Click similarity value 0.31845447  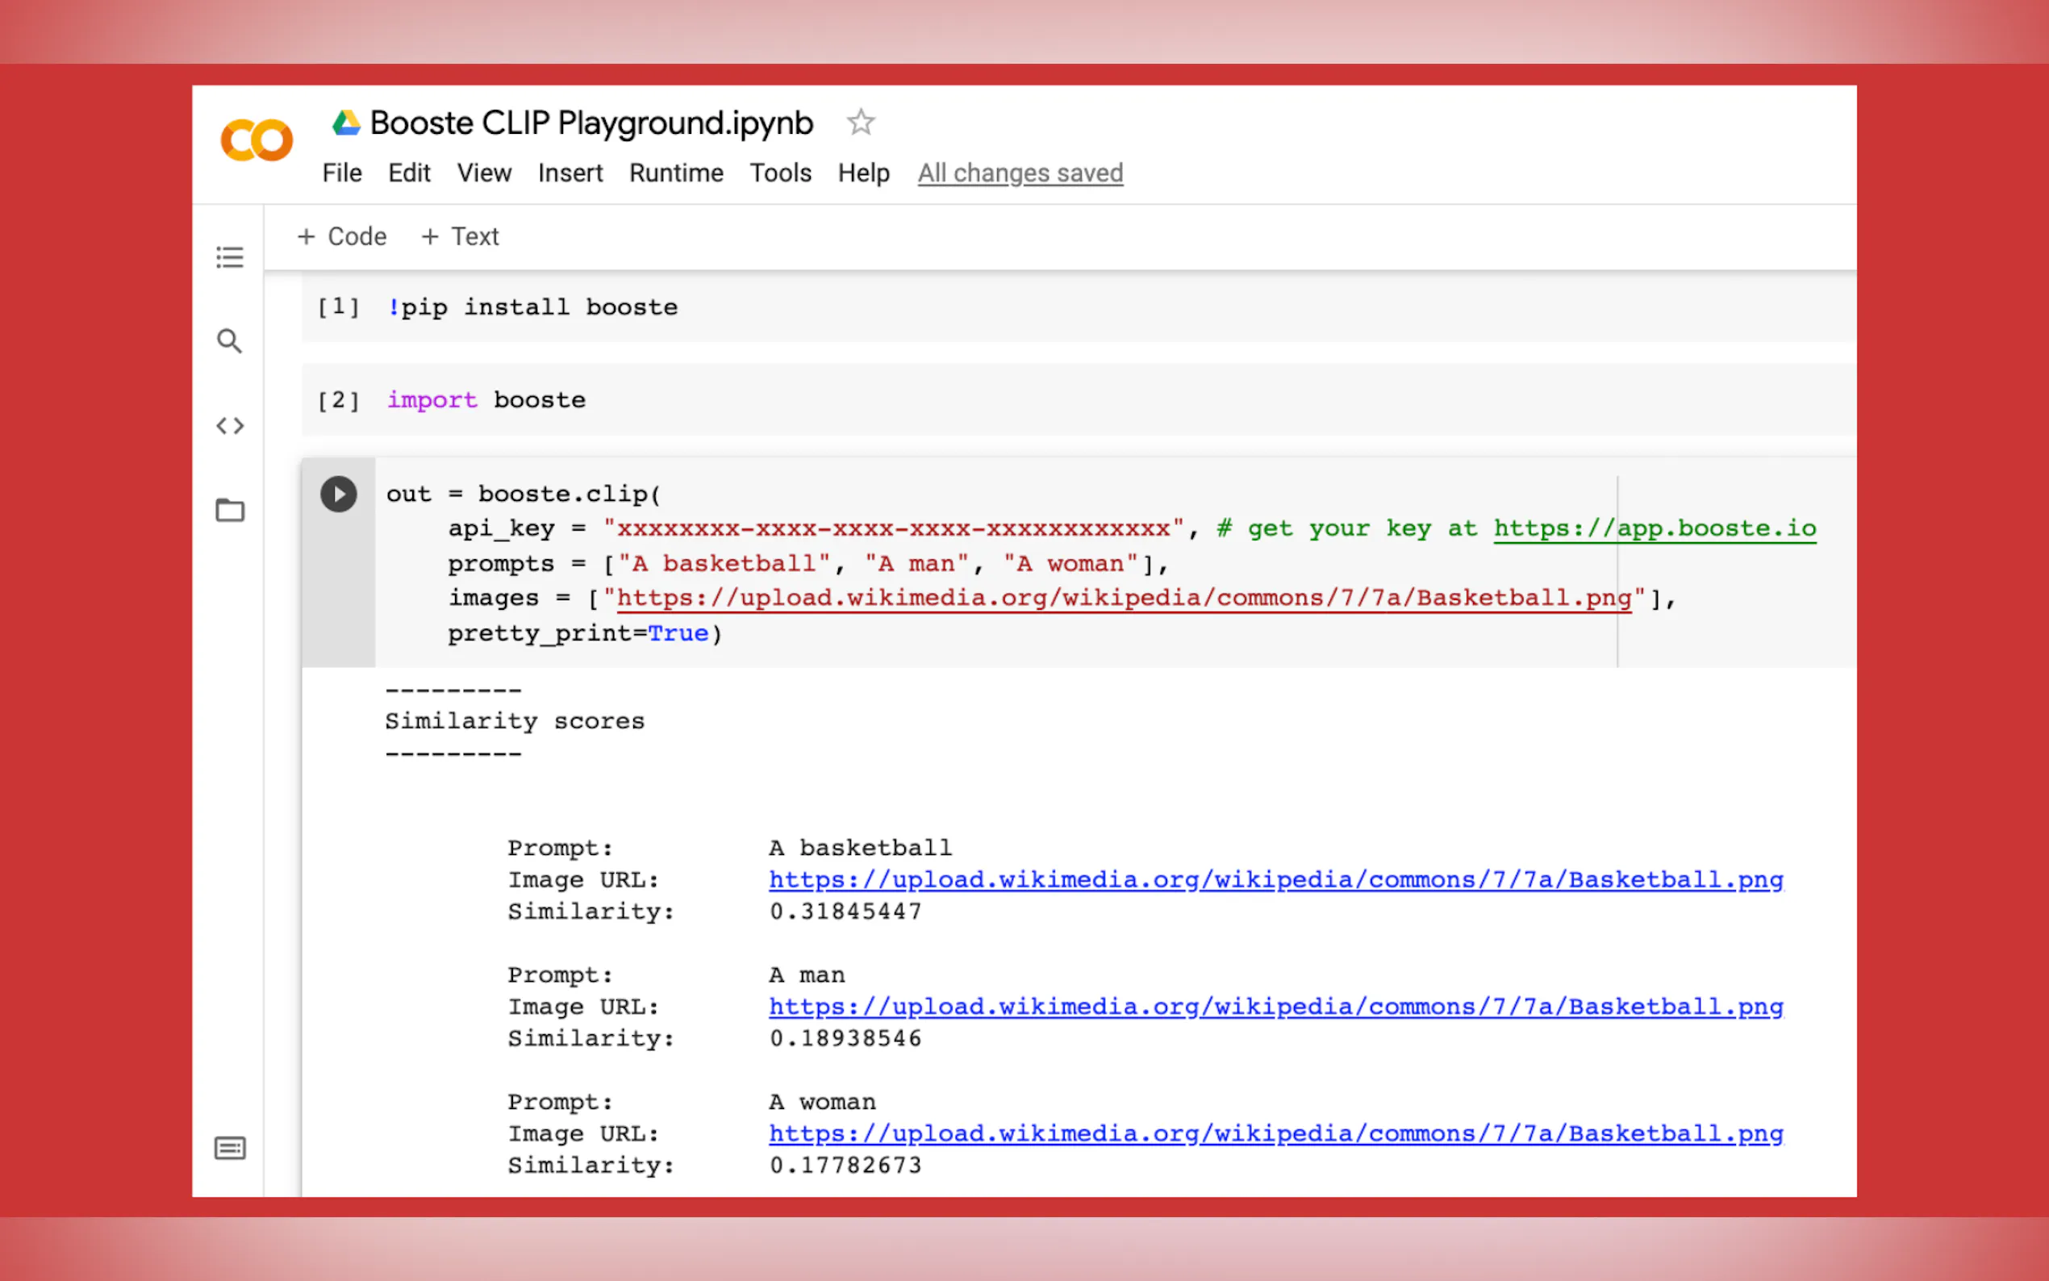pyautogui.click(x=845, y=912)
